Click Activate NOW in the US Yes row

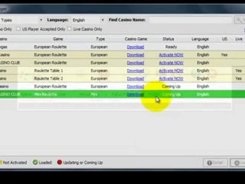171,55
